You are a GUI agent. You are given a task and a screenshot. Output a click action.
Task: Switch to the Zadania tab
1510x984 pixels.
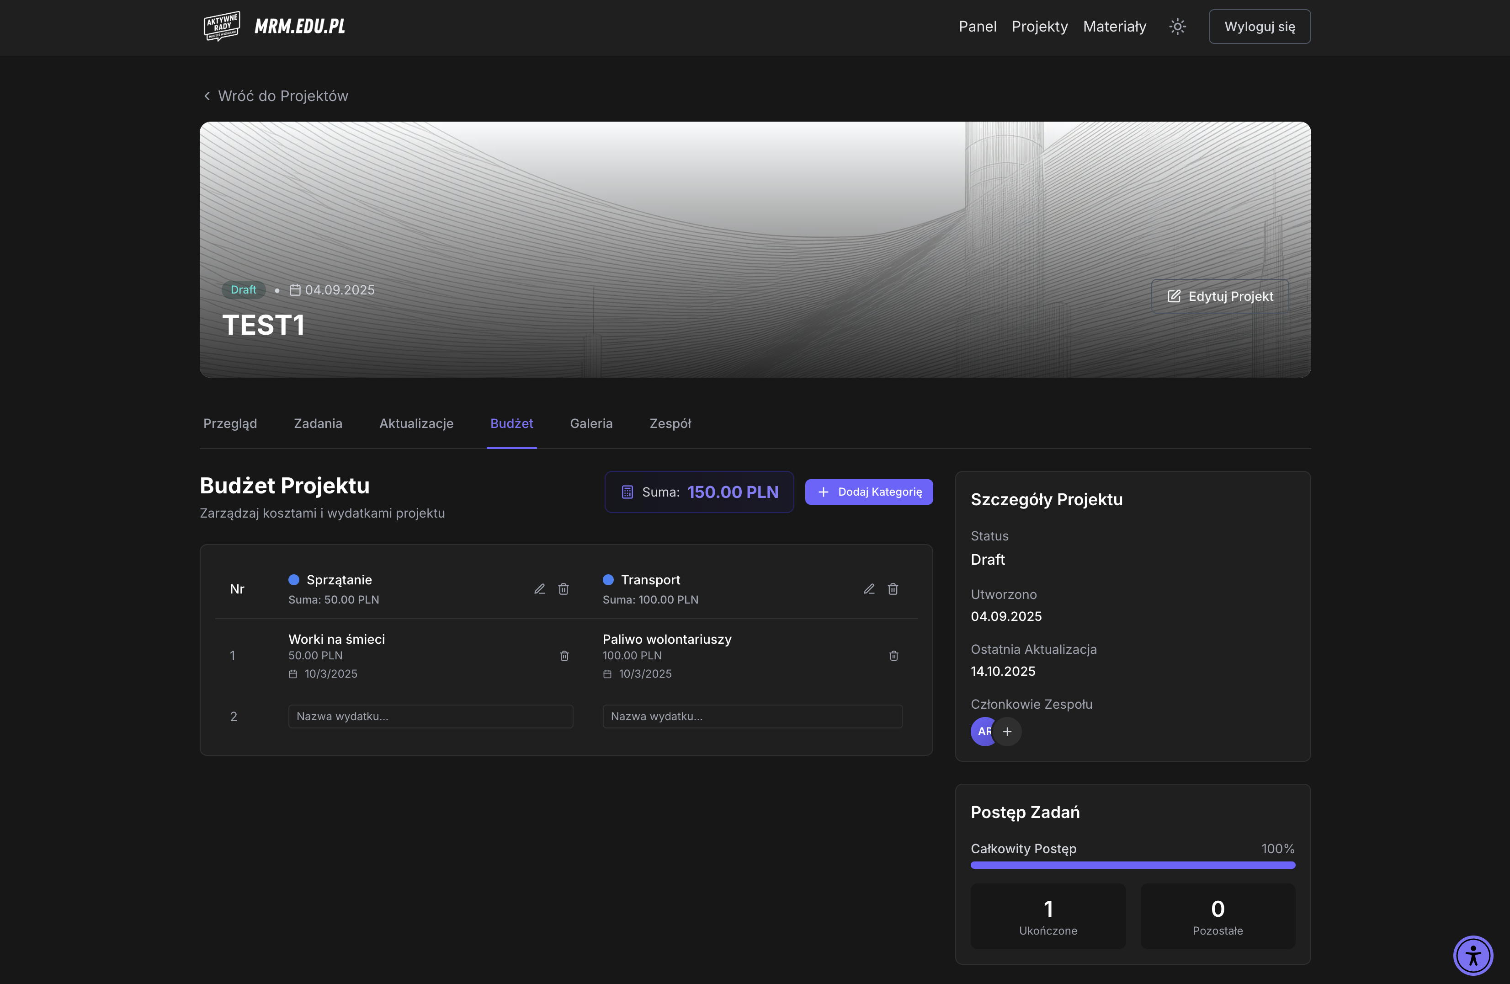pos(318,423)
